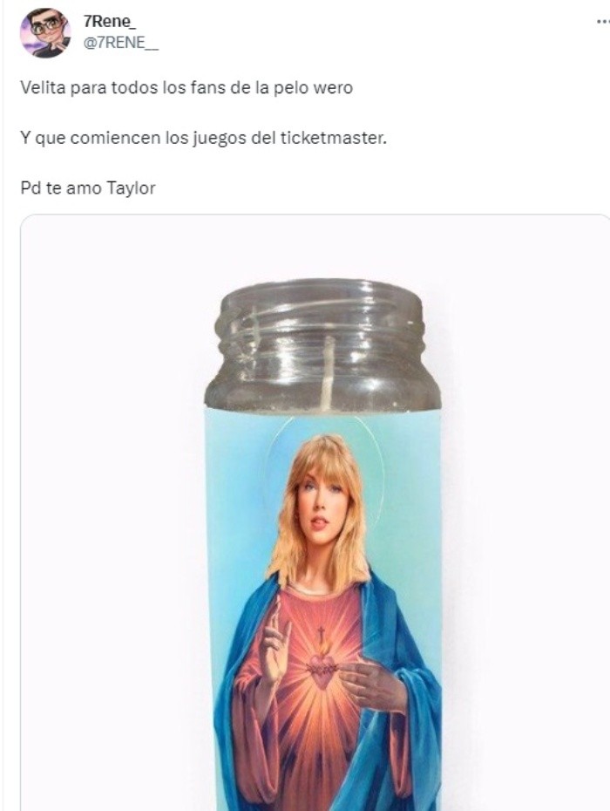Click the word "Taylor" in the tweet
Screen dimensions: 610x811
(132, 187)
